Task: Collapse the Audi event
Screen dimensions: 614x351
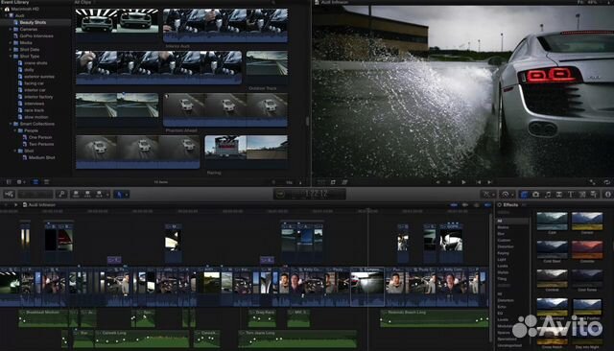Action: 7,15
